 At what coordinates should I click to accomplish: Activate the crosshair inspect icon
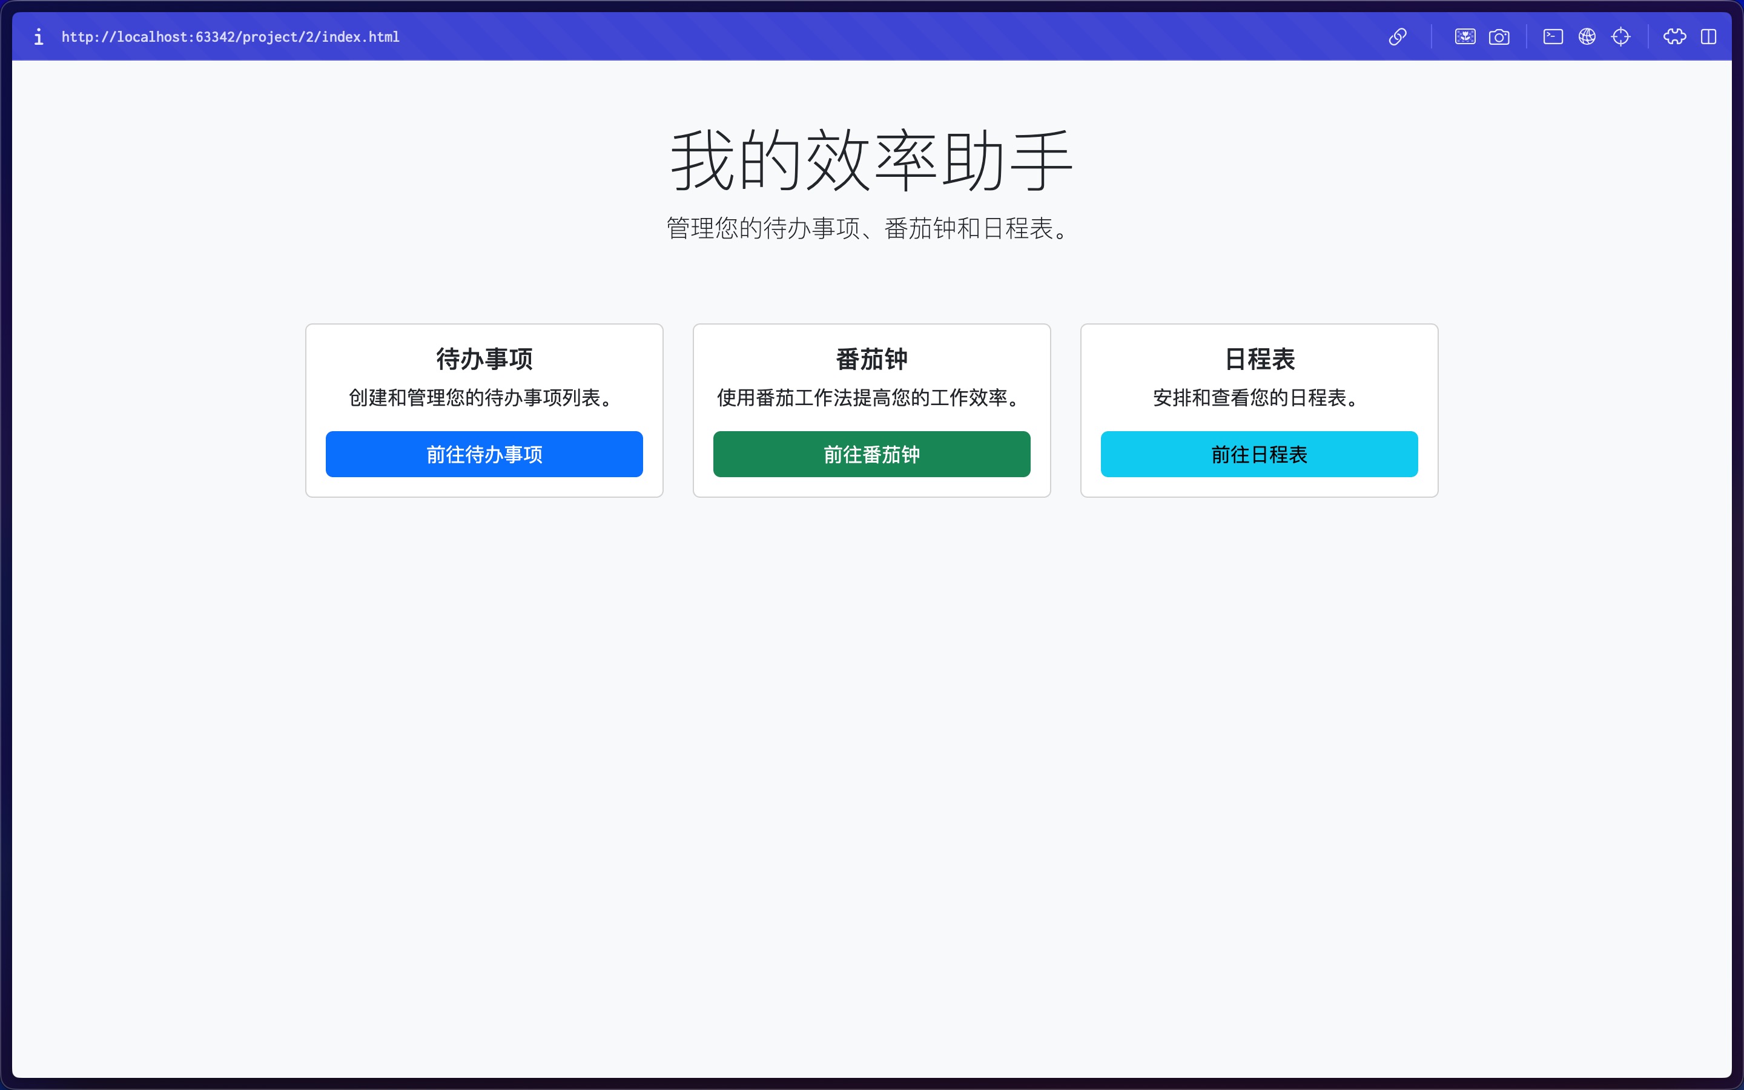(1620, 37)
